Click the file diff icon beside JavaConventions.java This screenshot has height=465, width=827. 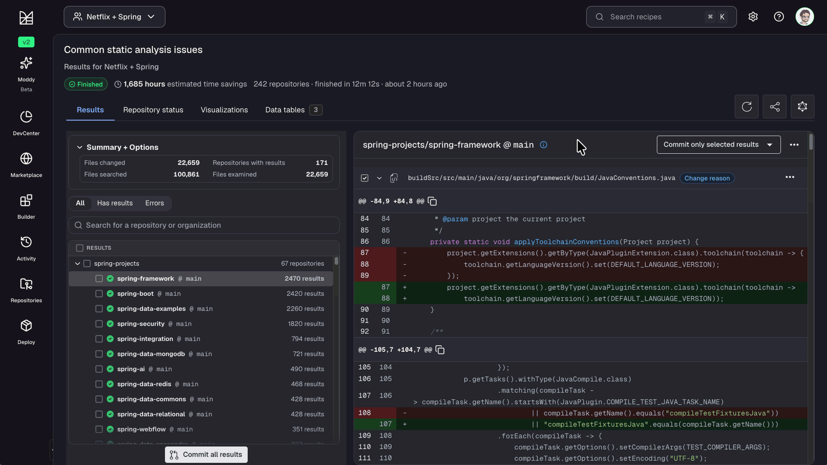point(394,178)
